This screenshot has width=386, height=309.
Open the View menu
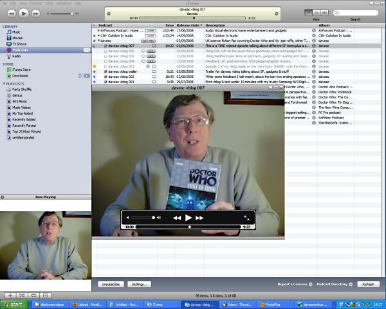23,3
